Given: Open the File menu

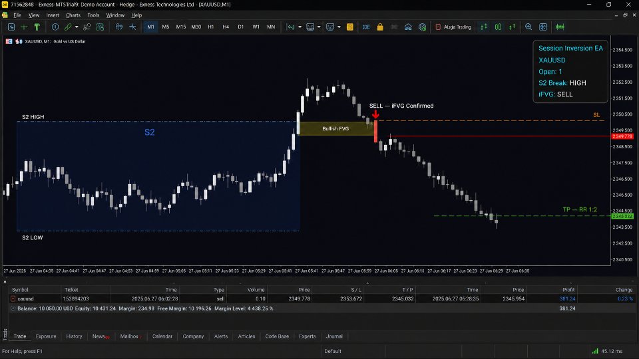Looking at the screenshot, I should 17,15.
